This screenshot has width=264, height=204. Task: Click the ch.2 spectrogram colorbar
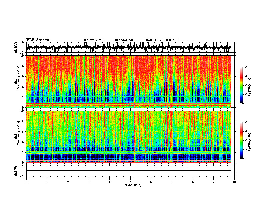tap(241, 140)
